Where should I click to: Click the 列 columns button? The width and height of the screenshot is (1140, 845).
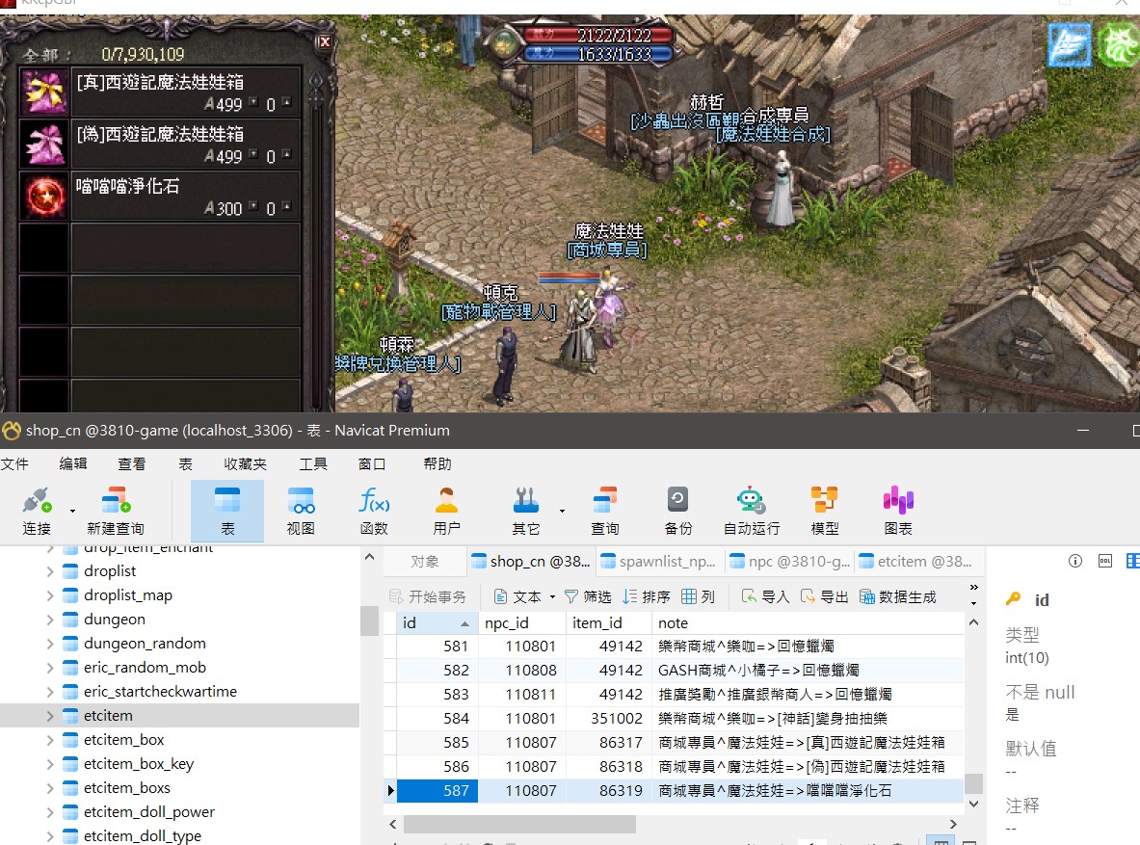click(698, 597)
